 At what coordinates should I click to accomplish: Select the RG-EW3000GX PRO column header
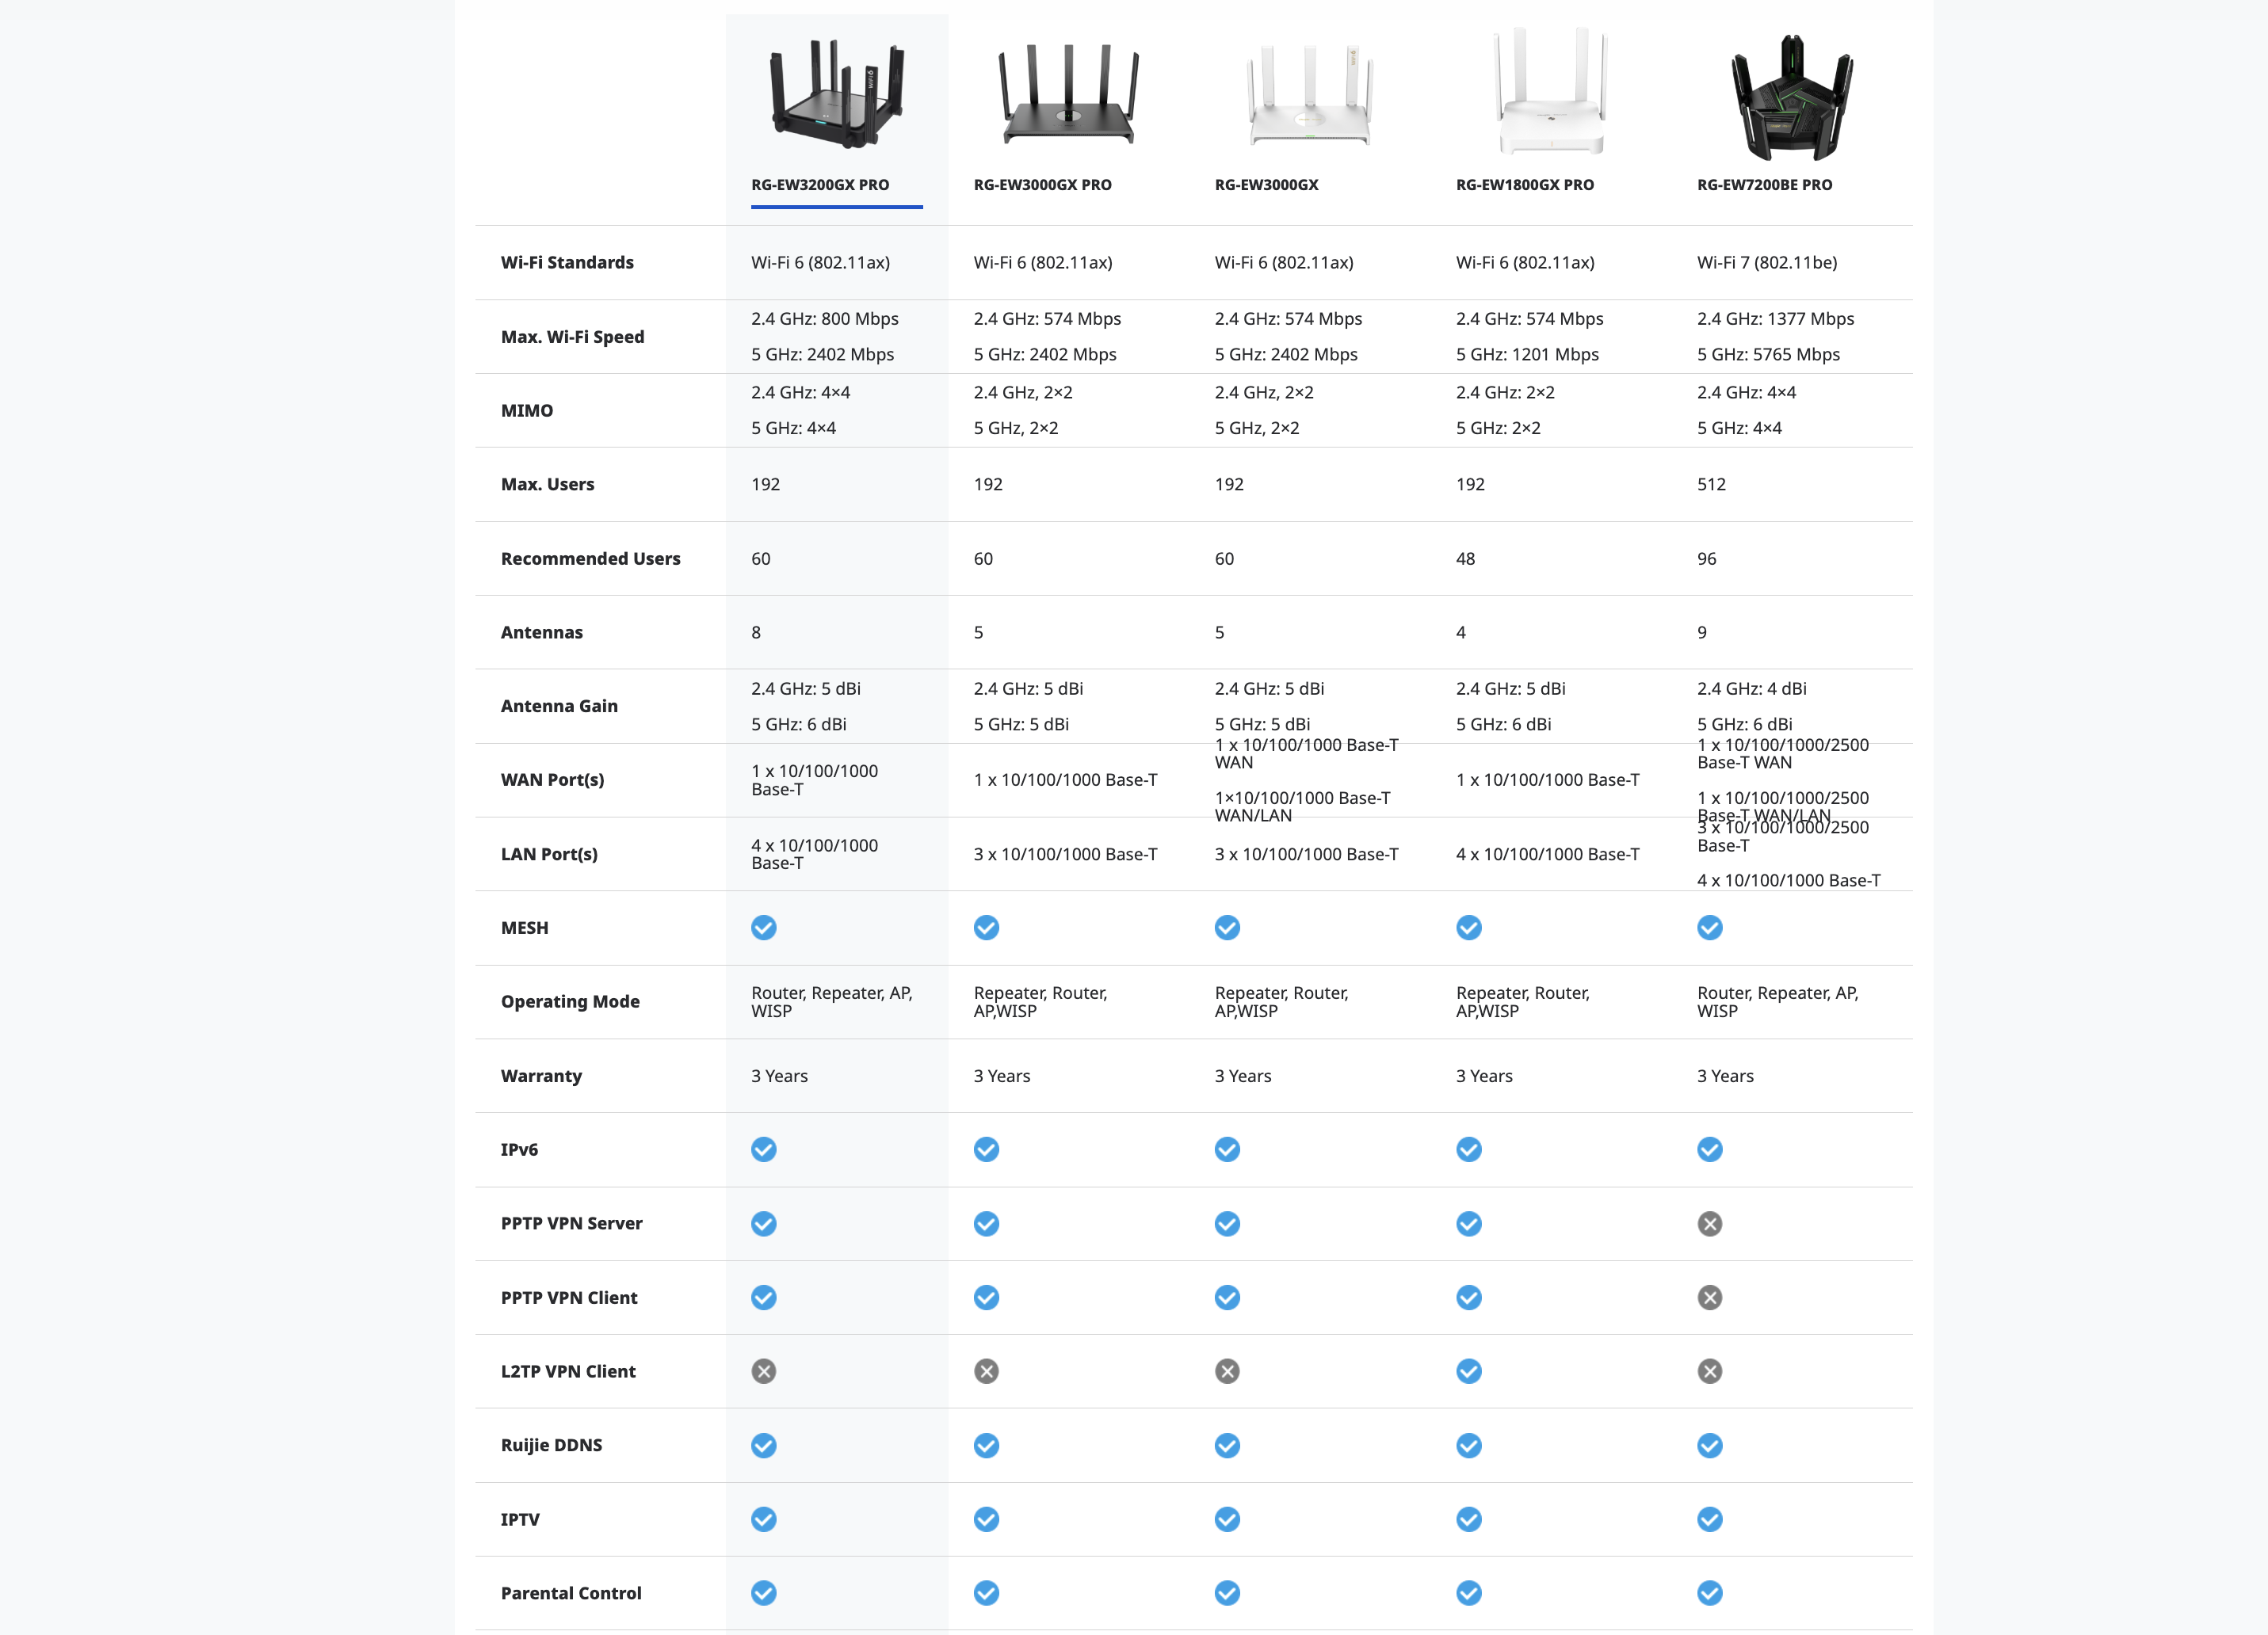tap(1042, 185)
